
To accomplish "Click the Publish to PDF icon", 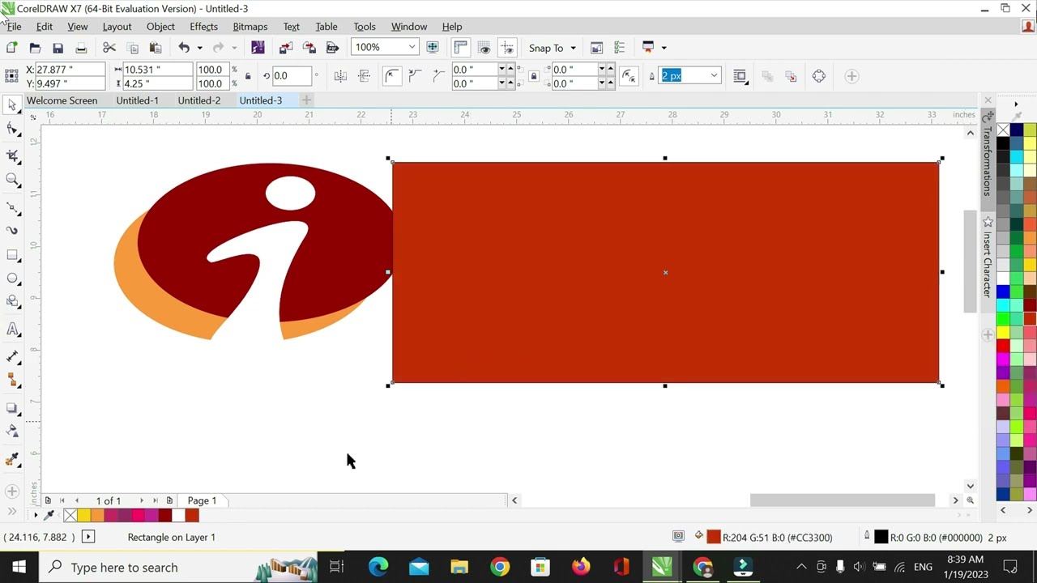I will click(x=332, y=48).
